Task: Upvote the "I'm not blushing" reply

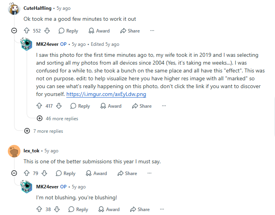Action: point(39,209)
